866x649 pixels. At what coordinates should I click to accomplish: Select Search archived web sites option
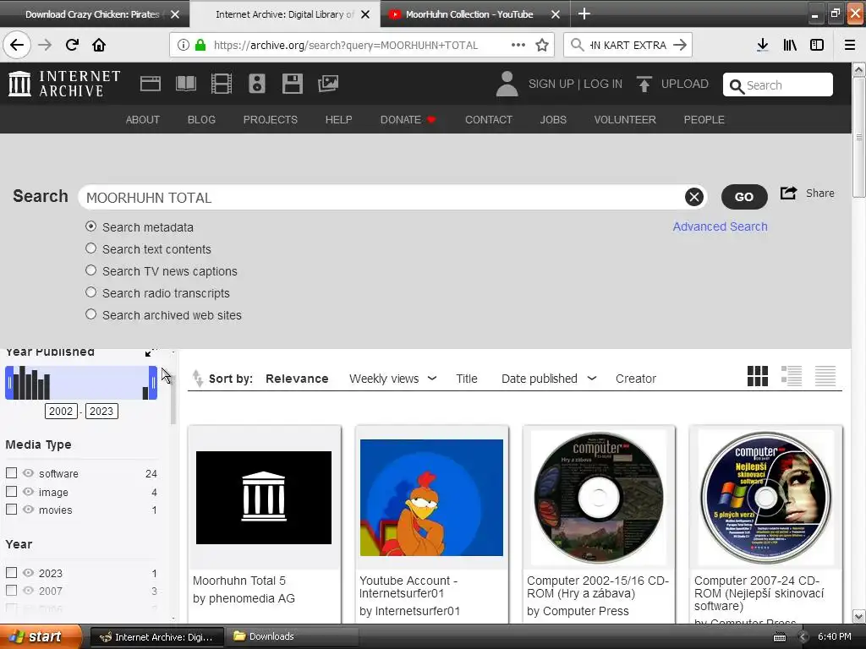91,314
